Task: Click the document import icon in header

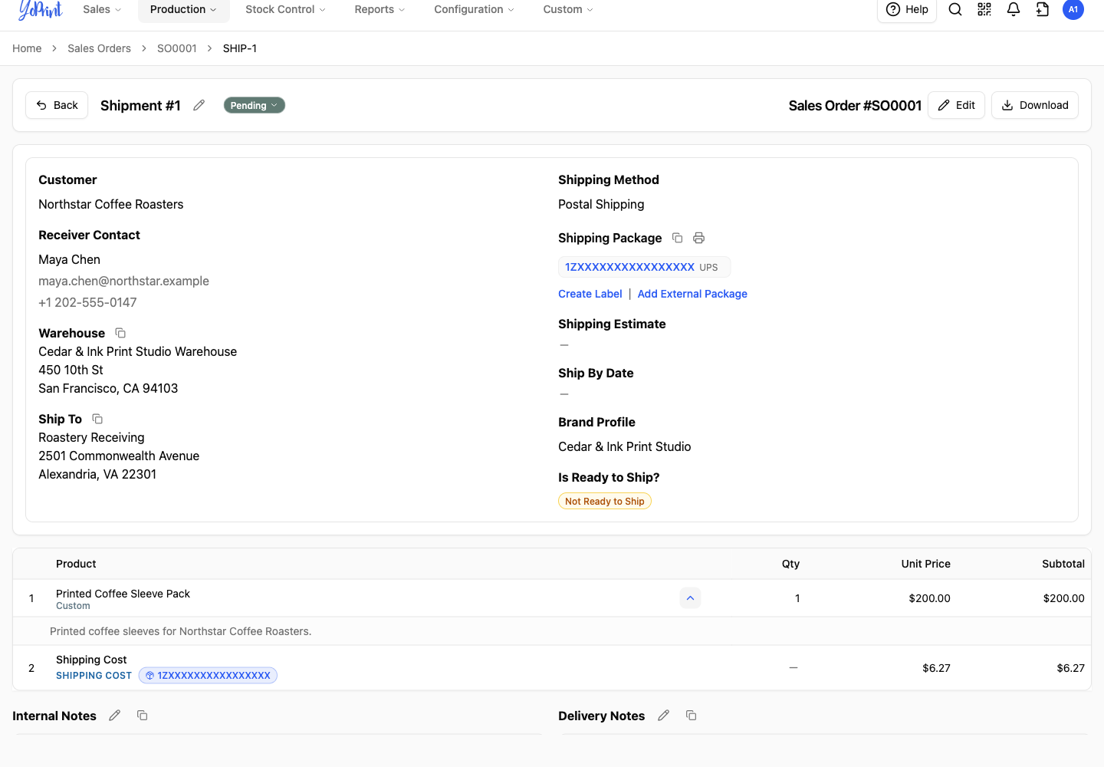Action: point(1043,9)
